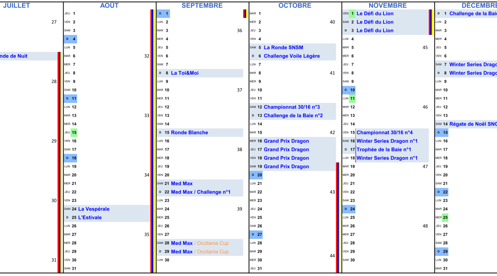Image resolution: width=497 pixels, height=276 pixels.
Task: Select Grand Prix Dragon on October 17
Action: (x=286, y=149)
